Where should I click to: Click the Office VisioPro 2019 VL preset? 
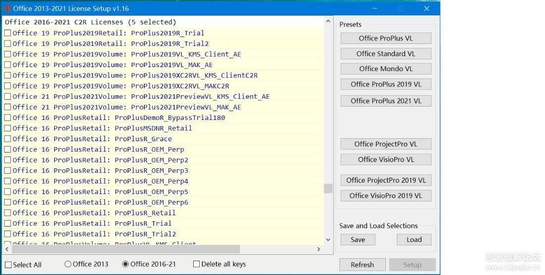pyautogui.click(x=385, y=196)
